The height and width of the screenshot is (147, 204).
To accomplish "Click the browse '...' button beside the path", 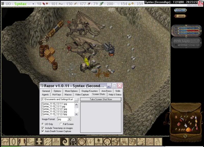I will (x=76, y=99).
